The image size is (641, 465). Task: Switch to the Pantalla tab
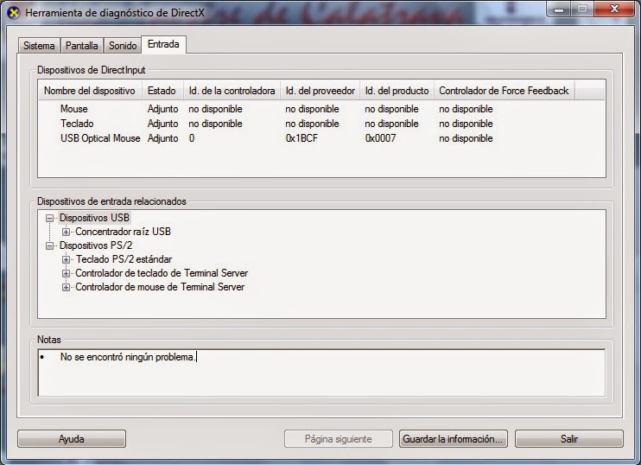(x=82, y=46)
